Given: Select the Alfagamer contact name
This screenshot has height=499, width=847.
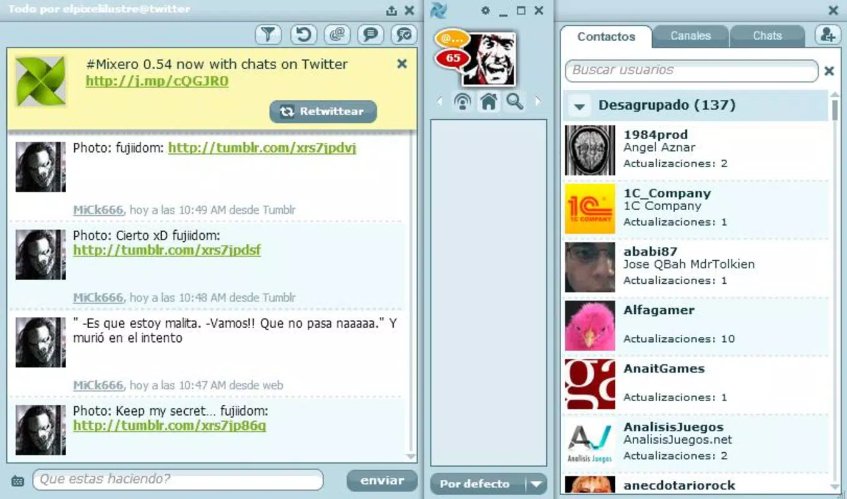Looking at the screenshot, I should tap(659, 310).
